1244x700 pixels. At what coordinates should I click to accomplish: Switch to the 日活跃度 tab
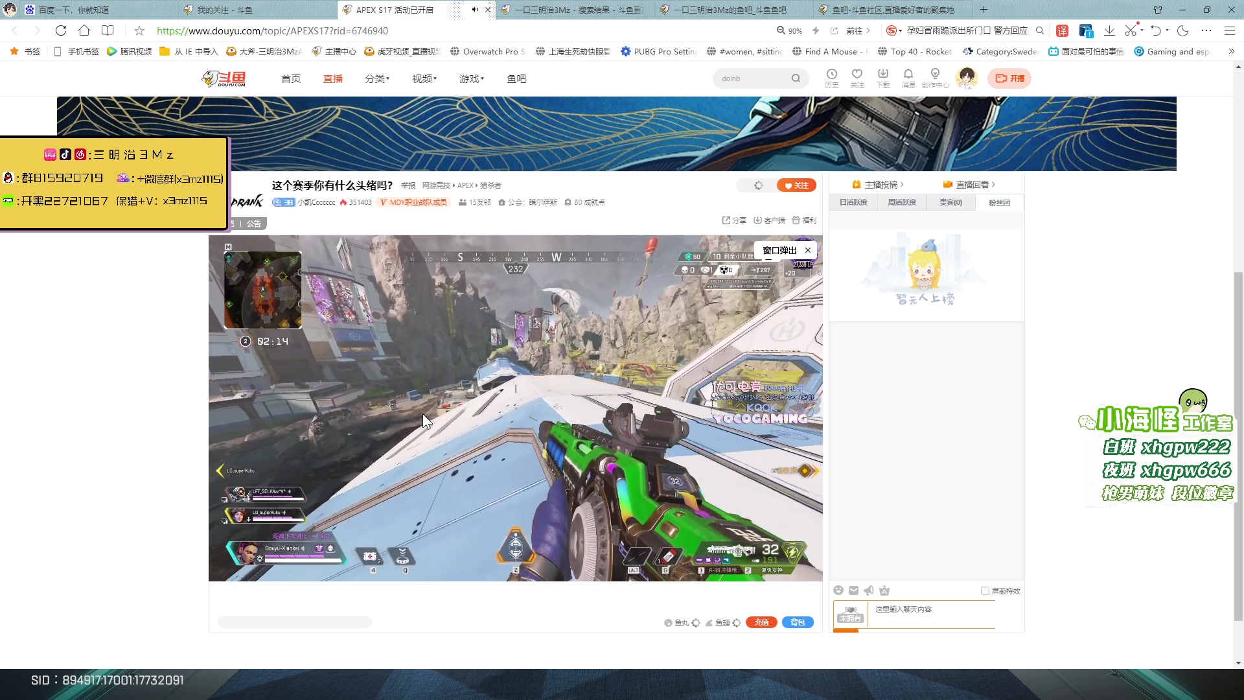click(853, 202)
